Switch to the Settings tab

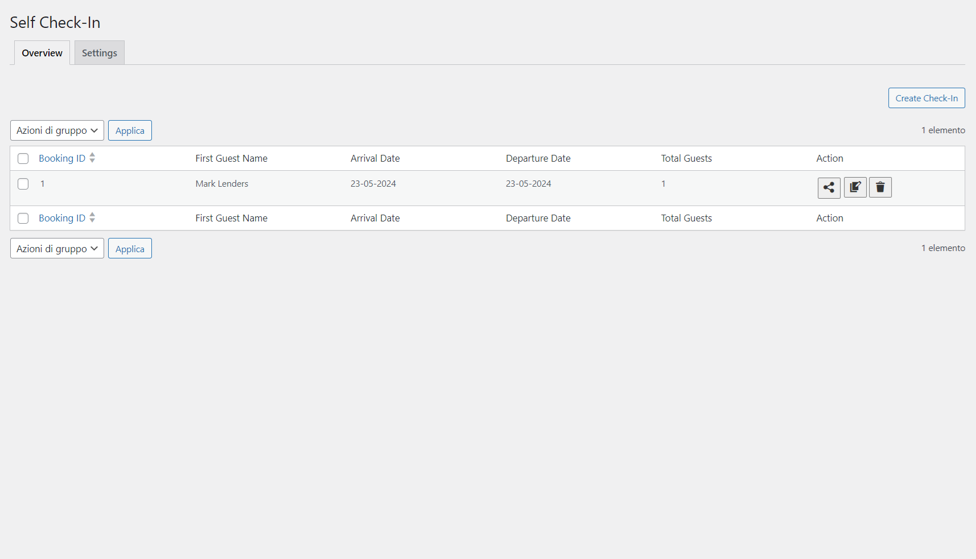pyautogui.click(x=100, y=53)
